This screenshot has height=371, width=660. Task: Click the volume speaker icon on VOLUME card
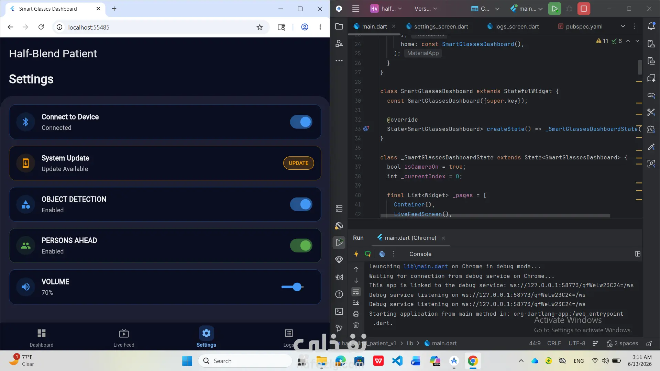coord(25,287)
